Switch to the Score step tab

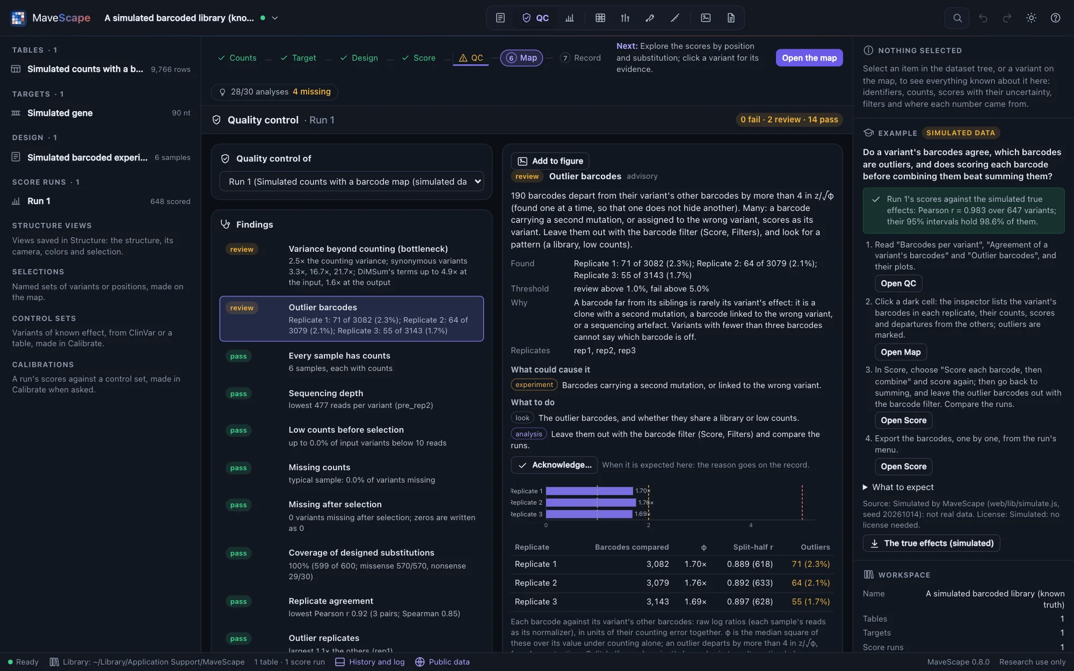[x=419, y=58]
